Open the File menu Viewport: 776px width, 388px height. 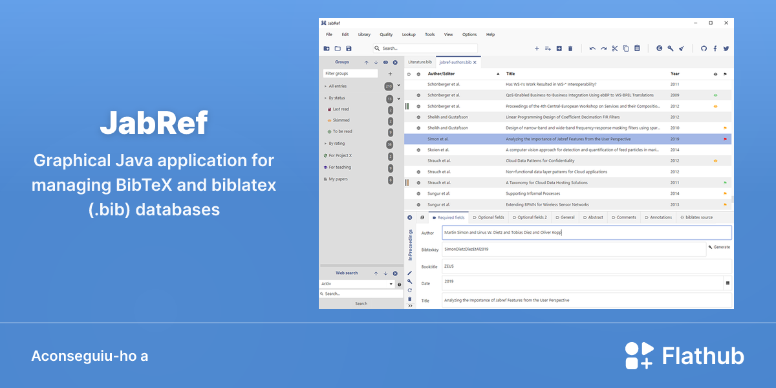[329, 34]
